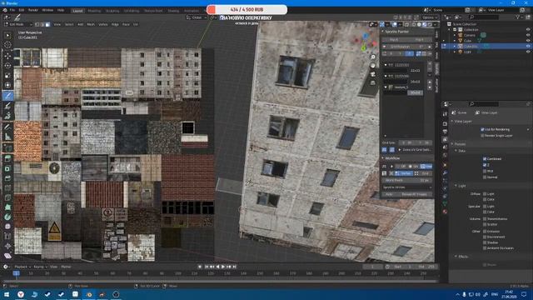The height and width of the screenshot is (300, 533).
Task: Collapse the View Layer panel
Action: [x=452, y=121]
